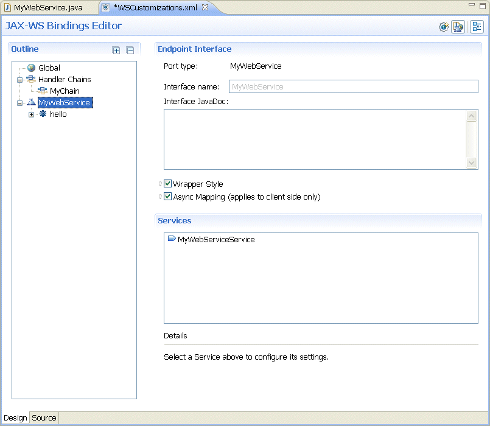Click the Handler Chains icon in the tree
The width and height of the screenshot is (490, 426).
click(30, 79)
